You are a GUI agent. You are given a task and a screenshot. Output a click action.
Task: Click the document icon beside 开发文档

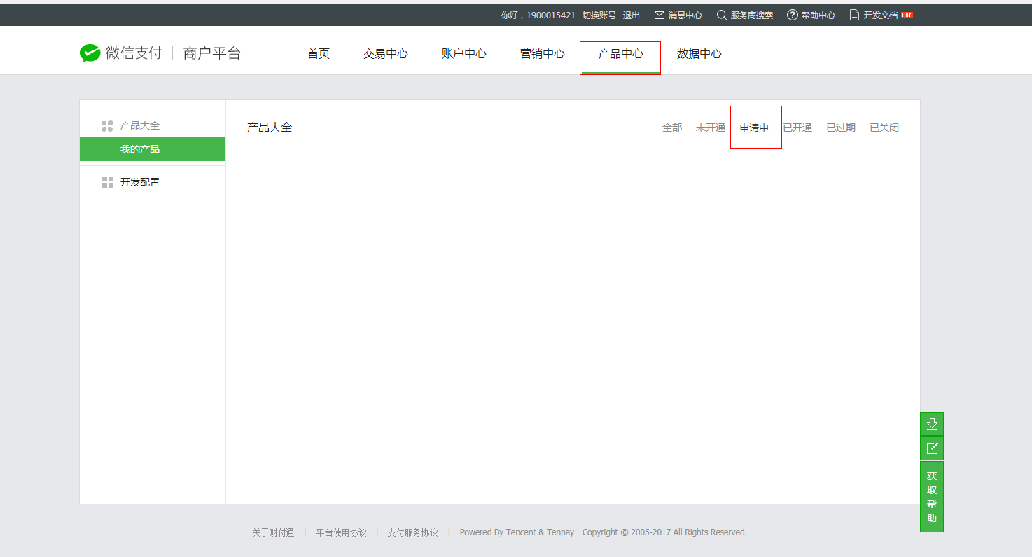click(x=854, y=15)
